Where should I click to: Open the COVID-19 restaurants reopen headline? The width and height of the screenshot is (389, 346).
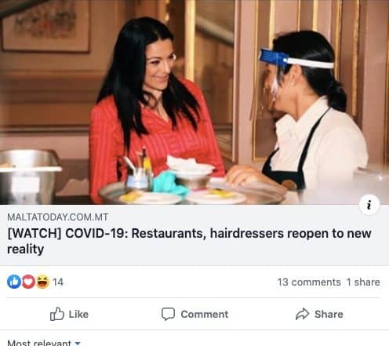coord(189,241)
